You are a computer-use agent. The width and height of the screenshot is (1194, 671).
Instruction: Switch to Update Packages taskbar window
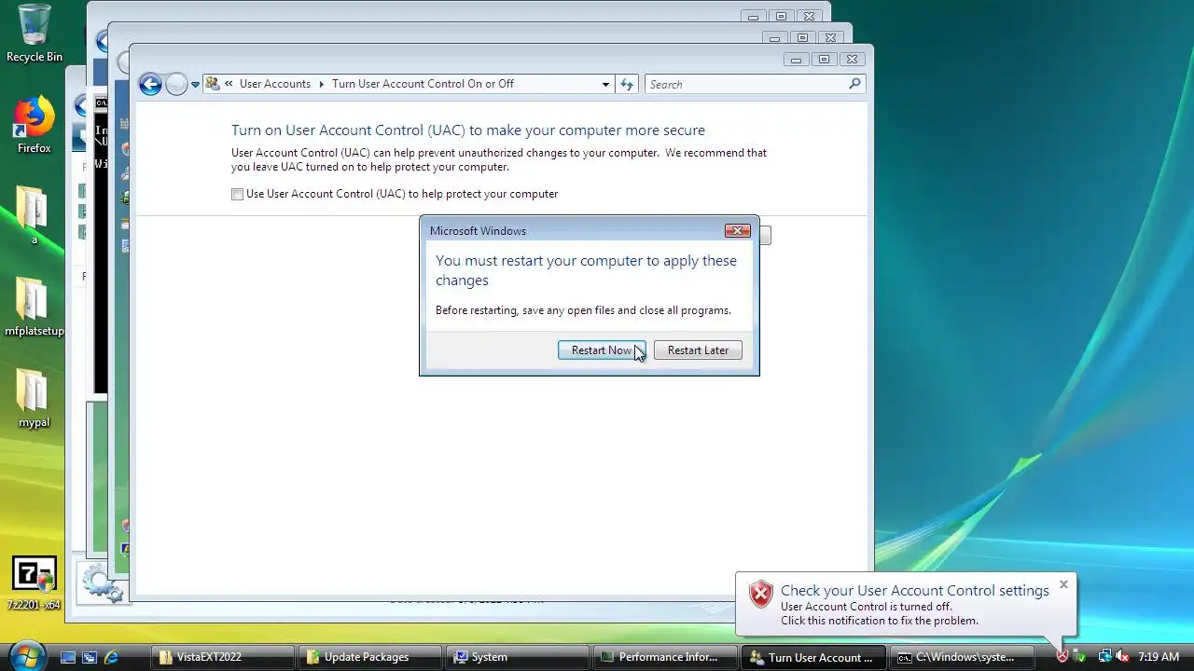pos(370,657)
